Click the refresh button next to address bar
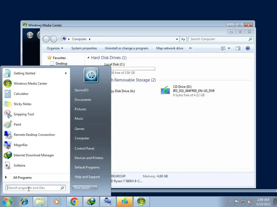Screen dimensions: 277x207 coord(183,39)
